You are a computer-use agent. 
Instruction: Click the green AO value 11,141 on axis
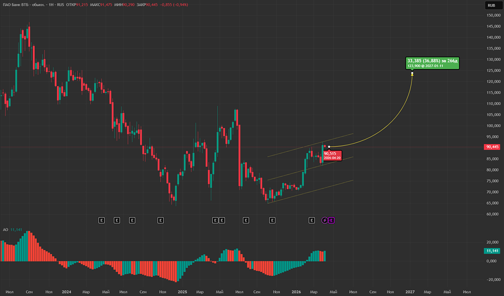point(492,251)
